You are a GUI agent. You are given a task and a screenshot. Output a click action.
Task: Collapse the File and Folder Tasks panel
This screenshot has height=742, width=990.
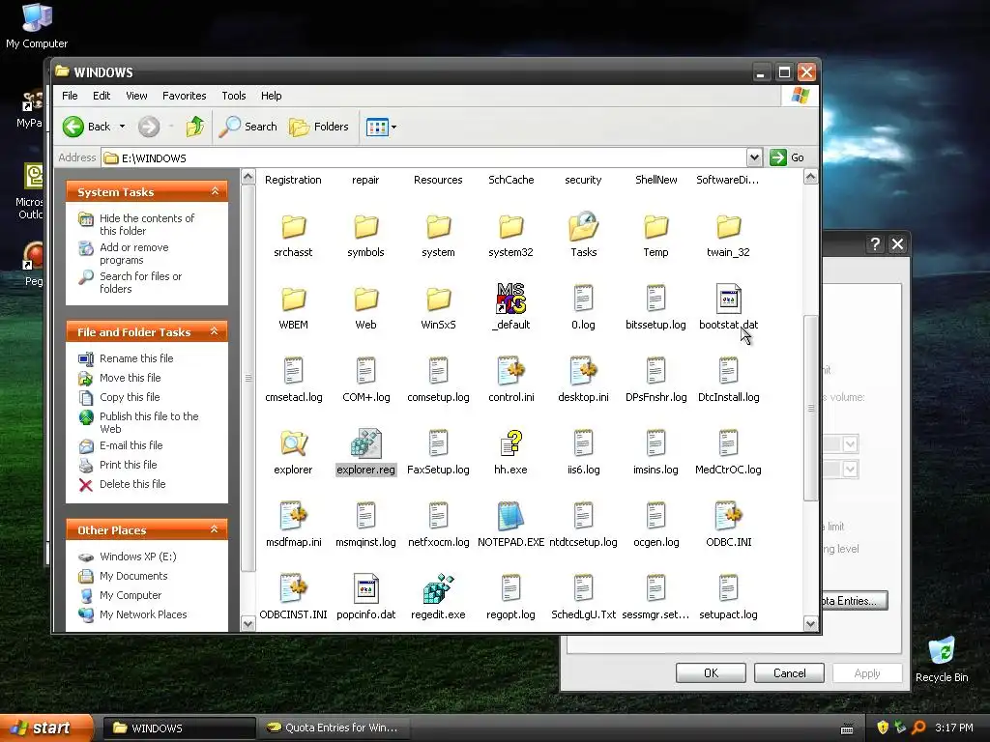214,331
